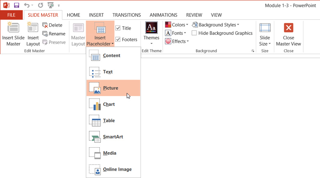Open the FILE menu tab
320x178 pixels.
click(11, 15)
